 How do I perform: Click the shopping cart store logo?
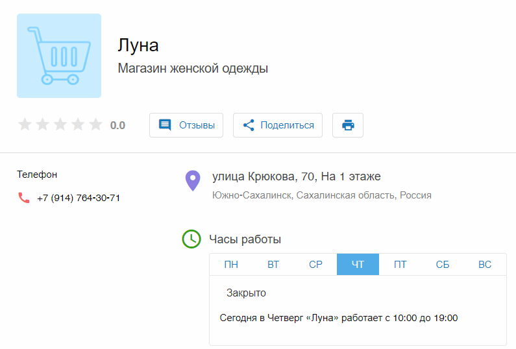pos(59,56)
